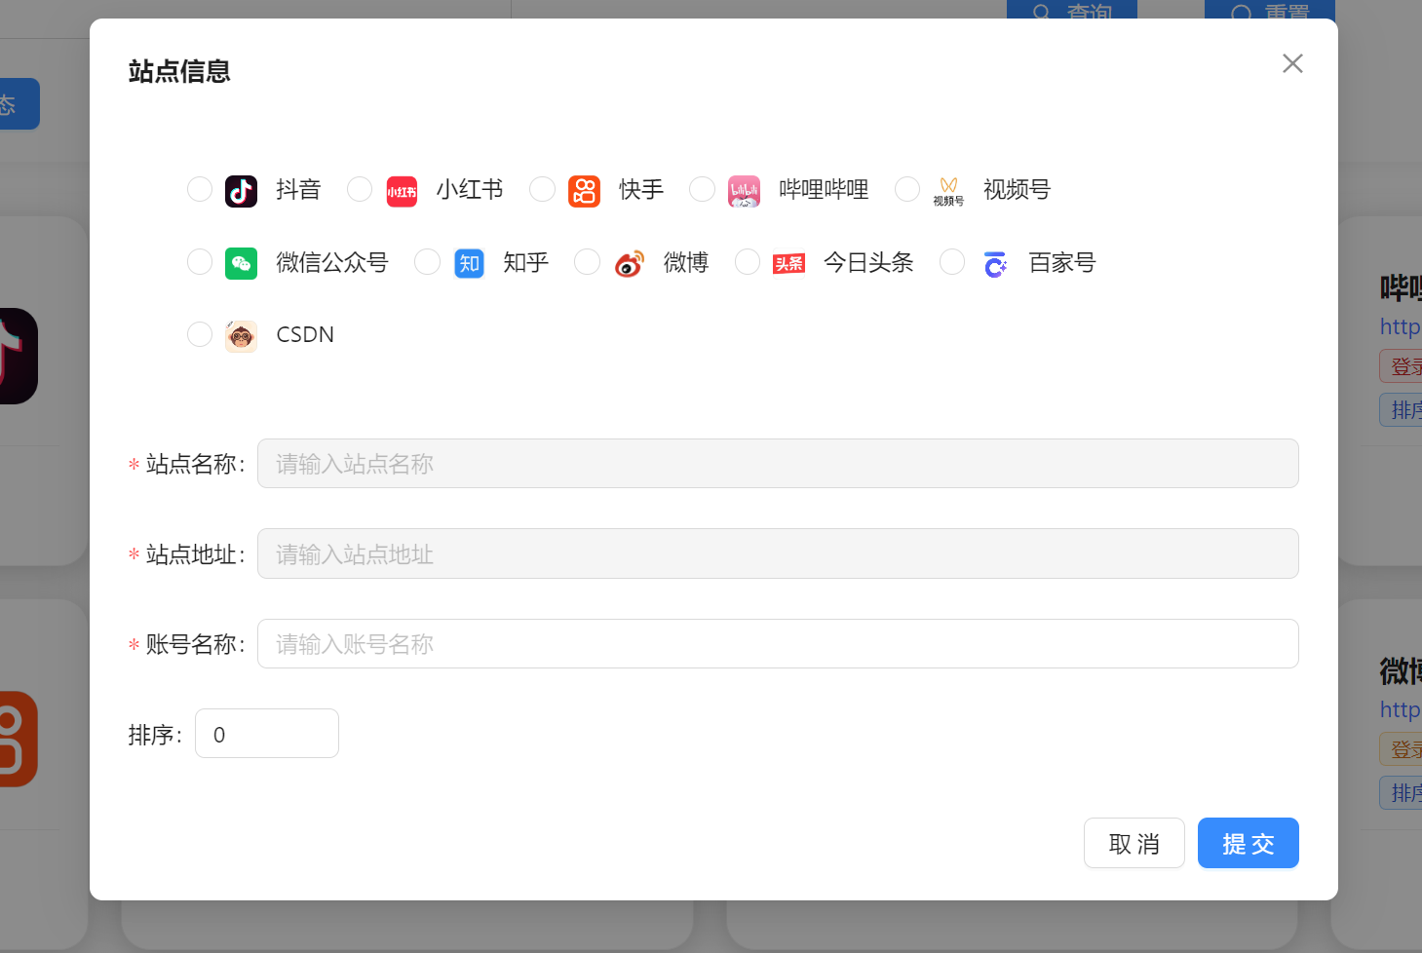Click the 视频号 option label text

pos(1018,189)
